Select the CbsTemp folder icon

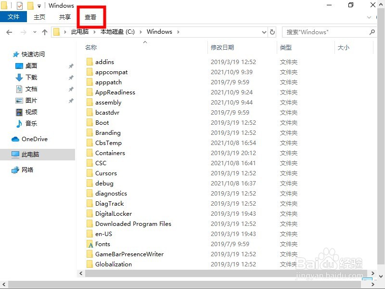(90, 143)
